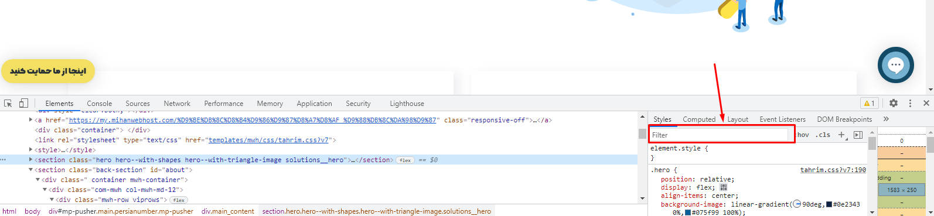Image resolution: width=934 pixels, height=216 pixels.
Task: Toggle the device toolbar icon
Action: point(23,103)
